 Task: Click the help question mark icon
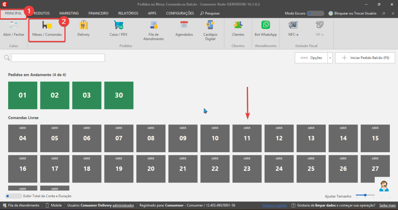[293, 205]
